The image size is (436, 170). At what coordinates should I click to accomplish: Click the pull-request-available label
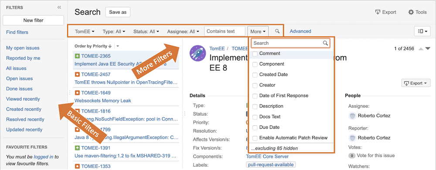pos(271,165)
